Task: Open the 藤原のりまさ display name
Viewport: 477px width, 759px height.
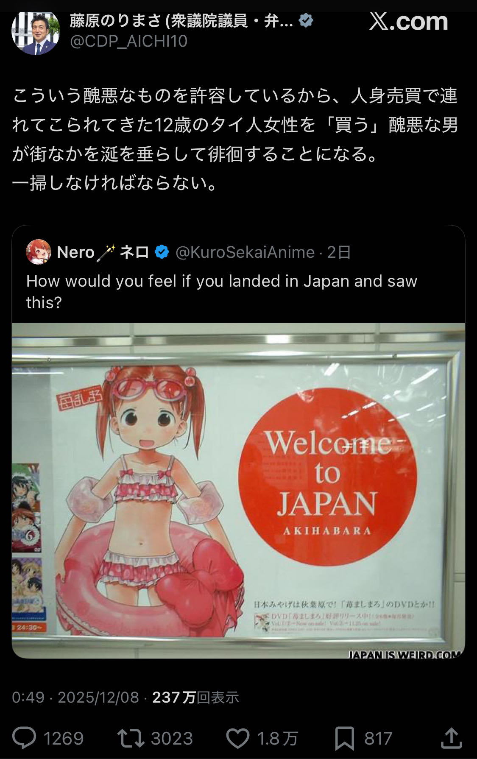Action: pos(181,20)
